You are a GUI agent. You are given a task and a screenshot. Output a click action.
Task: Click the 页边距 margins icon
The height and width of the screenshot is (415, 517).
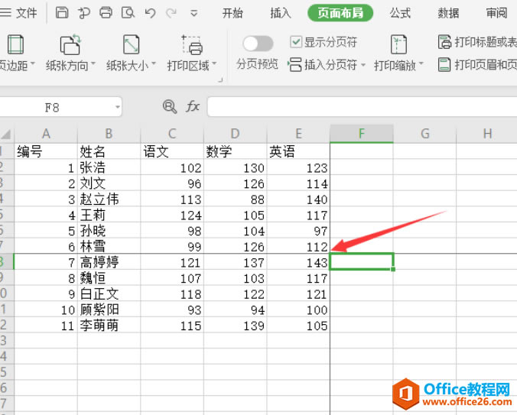point(15,44)
